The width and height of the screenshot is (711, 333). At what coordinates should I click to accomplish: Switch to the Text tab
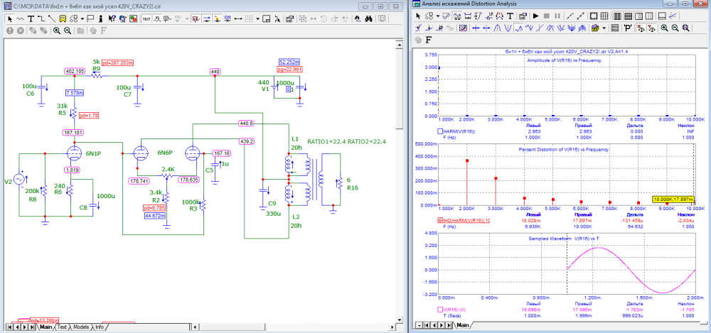pos(63,327)
